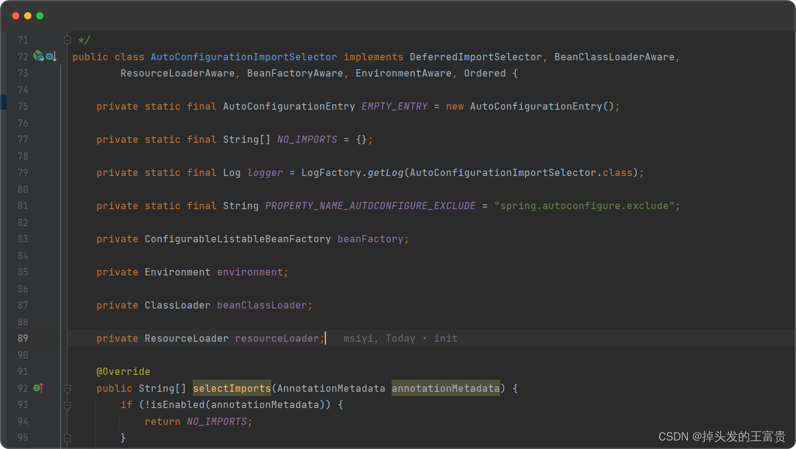Click line number 81 in the gutter
This screenshot has width=796, height=449.
pos(23,206)
